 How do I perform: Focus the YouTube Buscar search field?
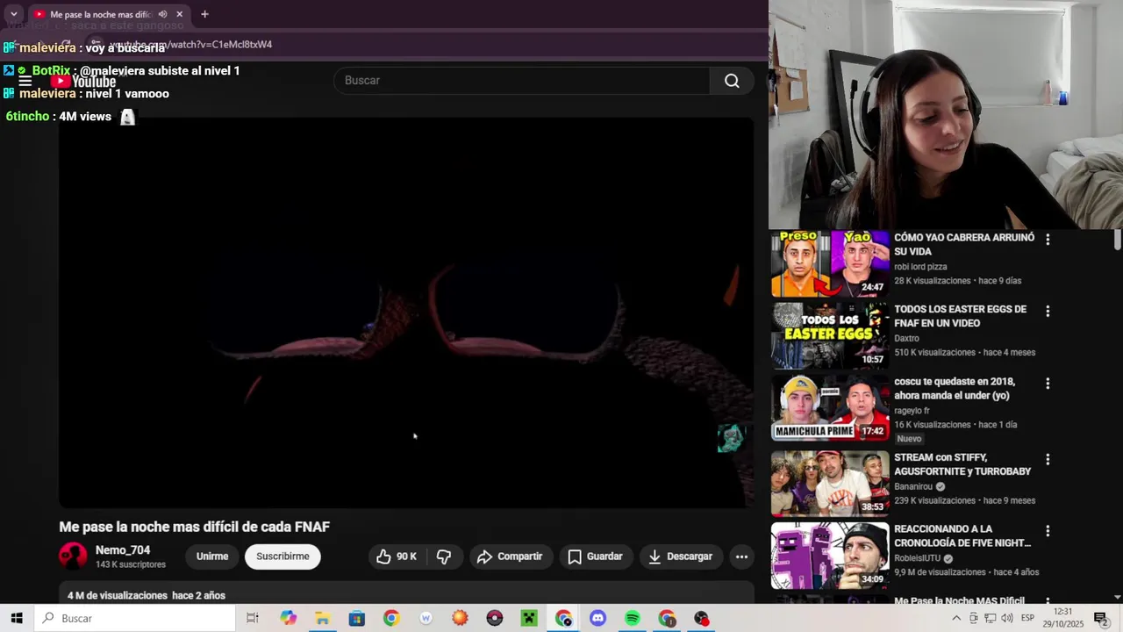[521, 81]
